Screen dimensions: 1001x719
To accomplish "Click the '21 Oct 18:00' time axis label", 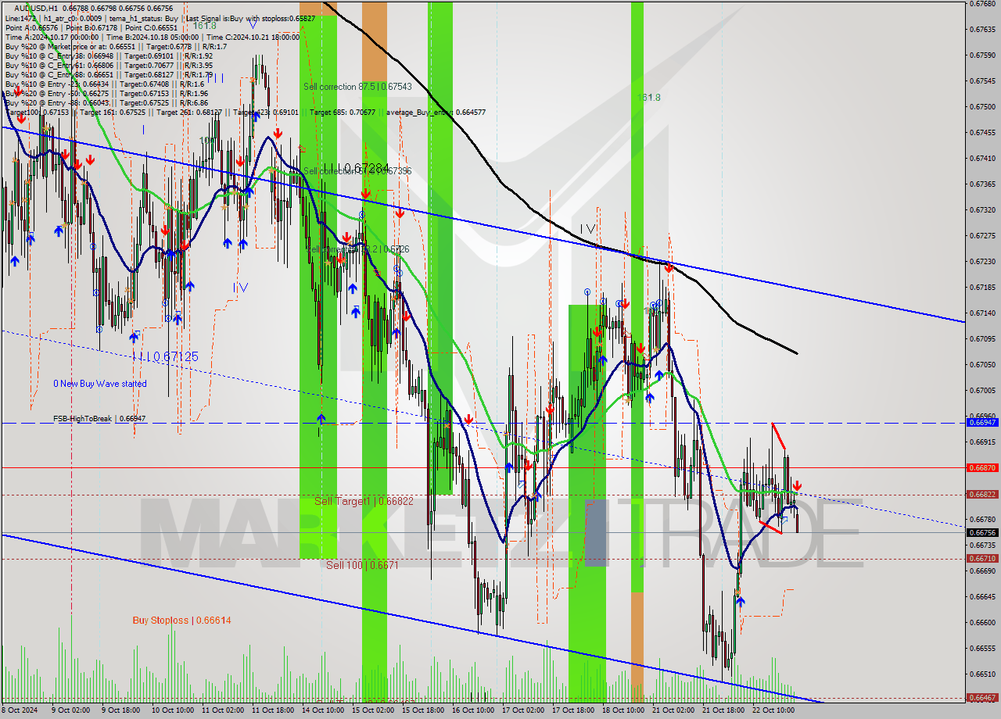I will tap(724, 711).
